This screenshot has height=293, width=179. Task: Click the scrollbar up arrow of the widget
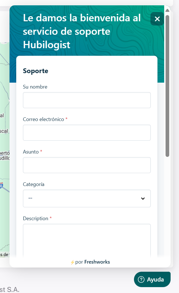click(x=168, y=10)
